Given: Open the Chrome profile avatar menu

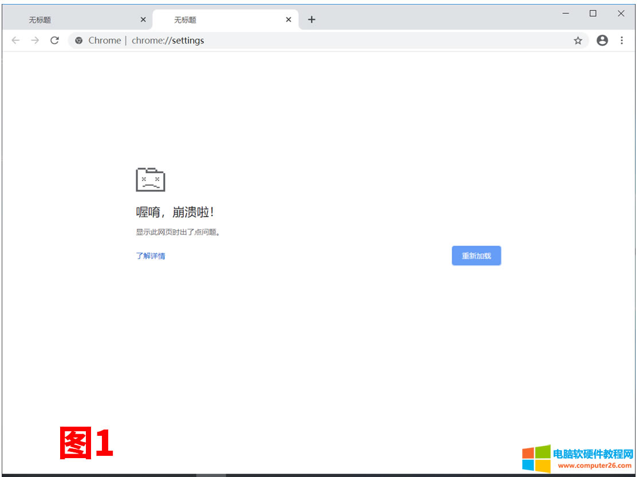Looking at the screenshot, I should coord(602,40).
